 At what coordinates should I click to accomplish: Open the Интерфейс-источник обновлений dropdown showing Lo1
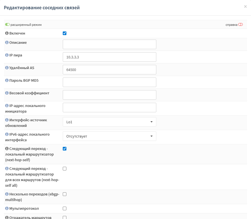pyautogui.click(x=109, y=122)
